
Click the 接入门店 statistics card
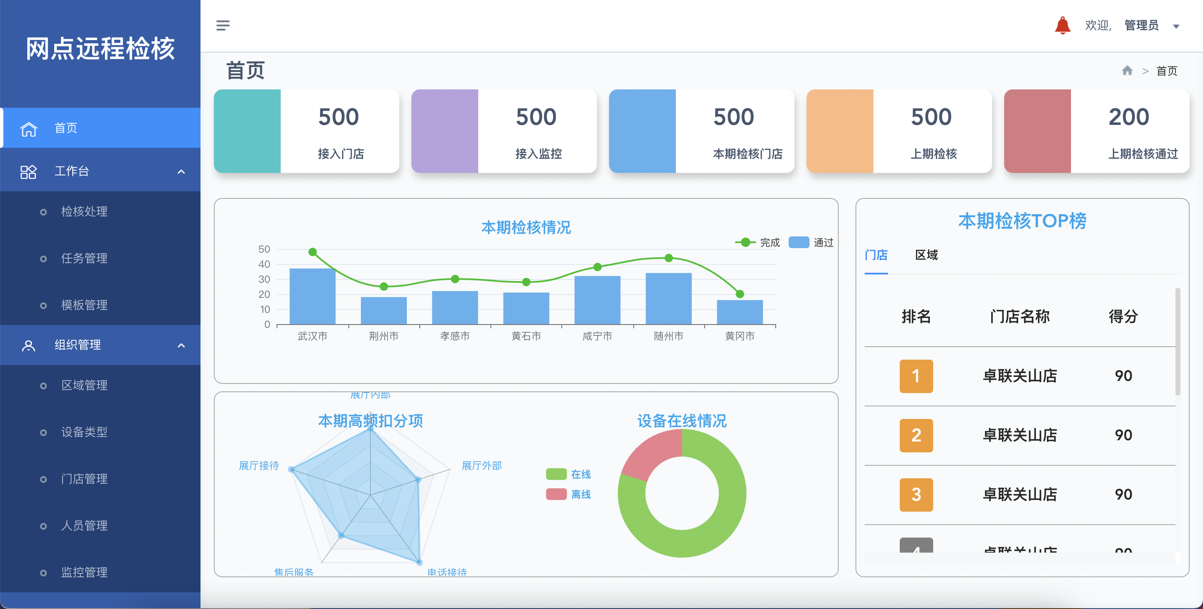coord(306,131)
